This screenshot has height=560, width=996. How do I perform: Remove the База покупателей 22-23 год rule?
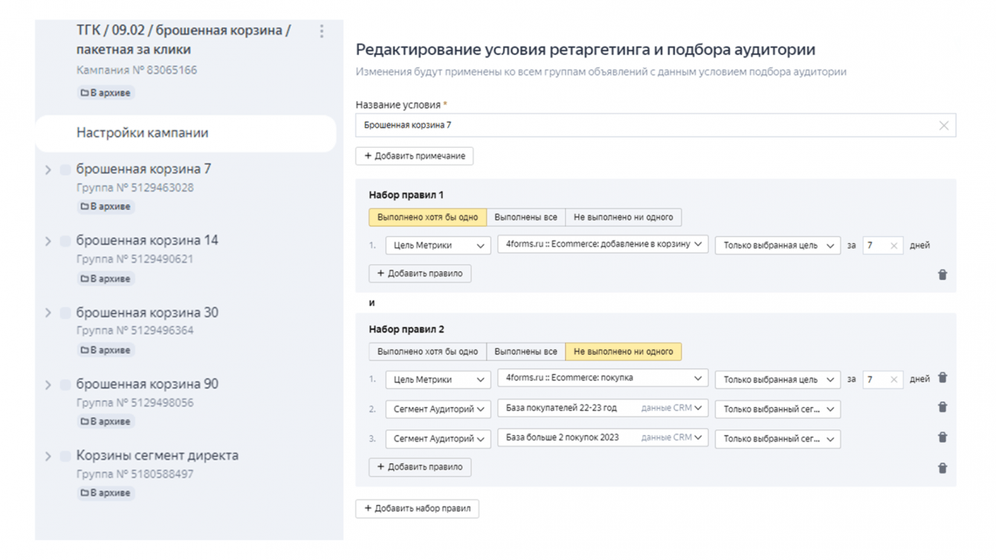[942, 408]
